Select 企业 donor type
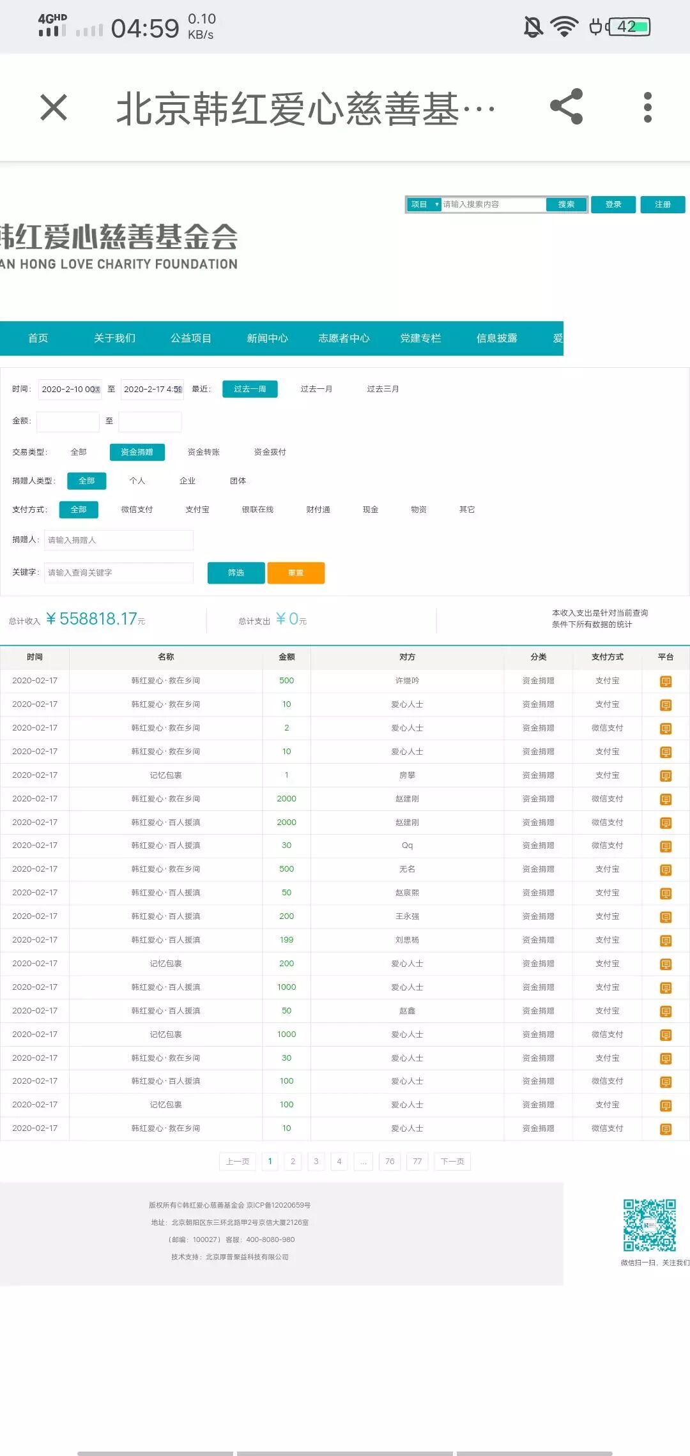This screenshot has width=690, height=1456. click(x=188, y=481)
